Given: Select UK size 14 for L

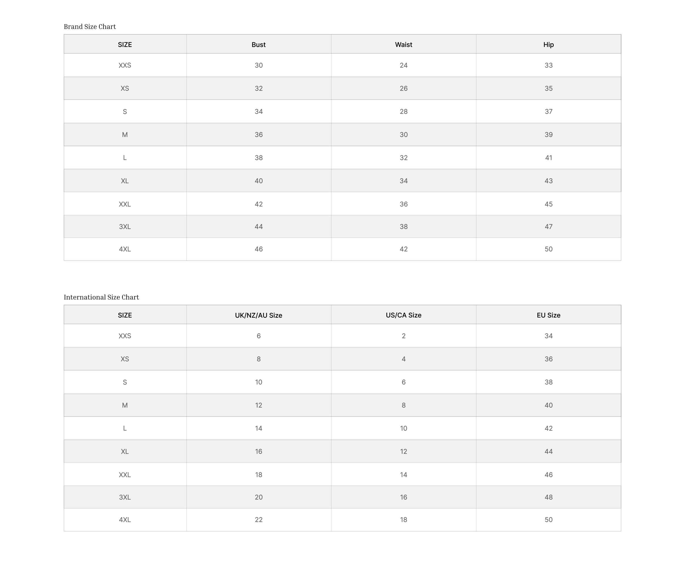Looking at the screenshot, I should point(258,428).
